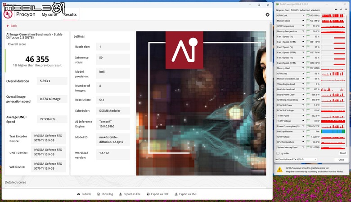Click the Export as PDF icon

148,194
